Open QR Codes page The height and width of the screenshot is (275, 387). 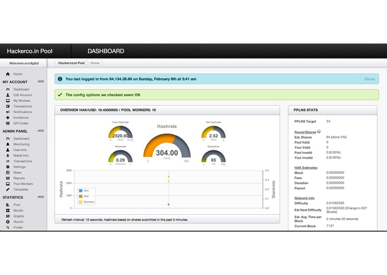(x=21, y=124)
